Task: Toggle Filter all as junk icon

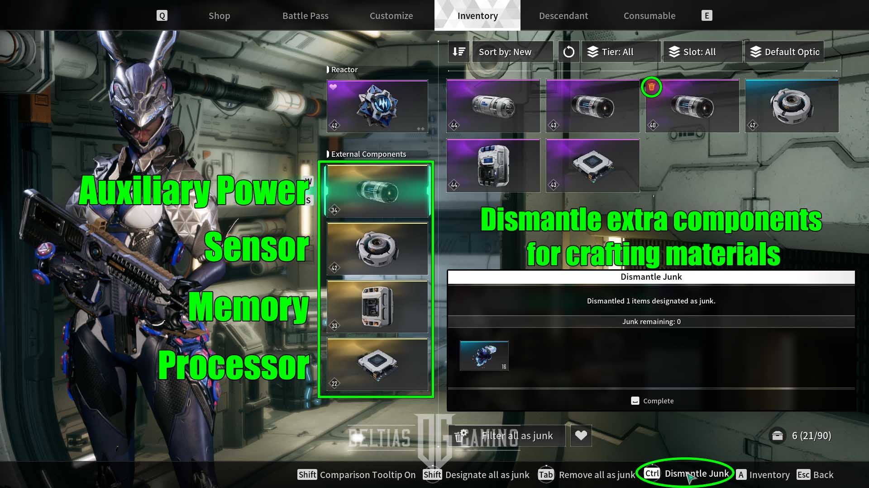Action: [463, 435]
